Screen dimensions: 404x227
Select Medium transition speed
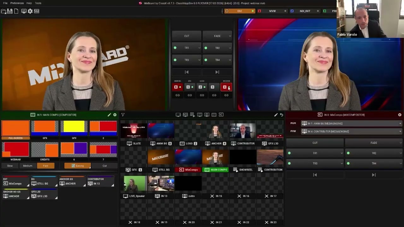(x=27, y=166)
